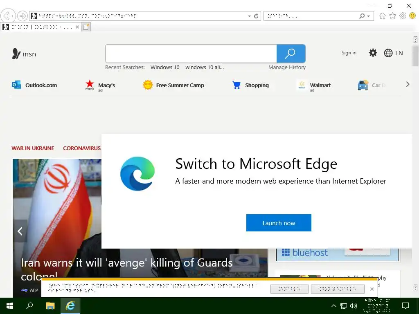Open taskbar search magnifier

(x=29, y=306)
